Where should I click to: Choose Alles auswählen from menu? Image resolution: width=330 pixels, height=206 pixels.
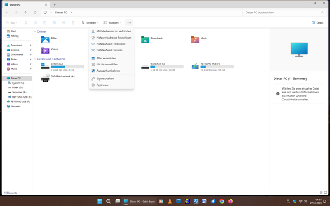click(x=111, y=58)
